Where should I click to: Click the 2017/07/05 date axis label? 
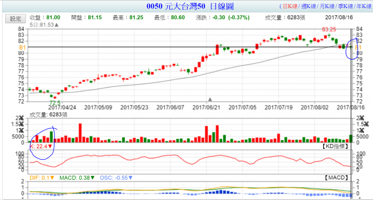242,107
